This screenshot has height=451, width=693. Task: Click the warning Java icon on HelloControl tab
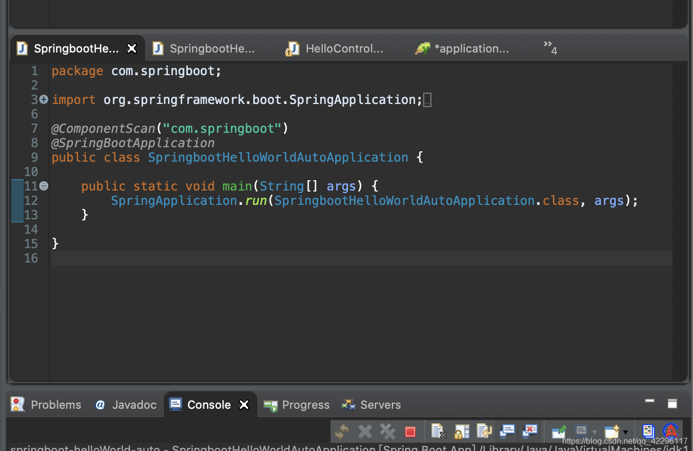292,48
